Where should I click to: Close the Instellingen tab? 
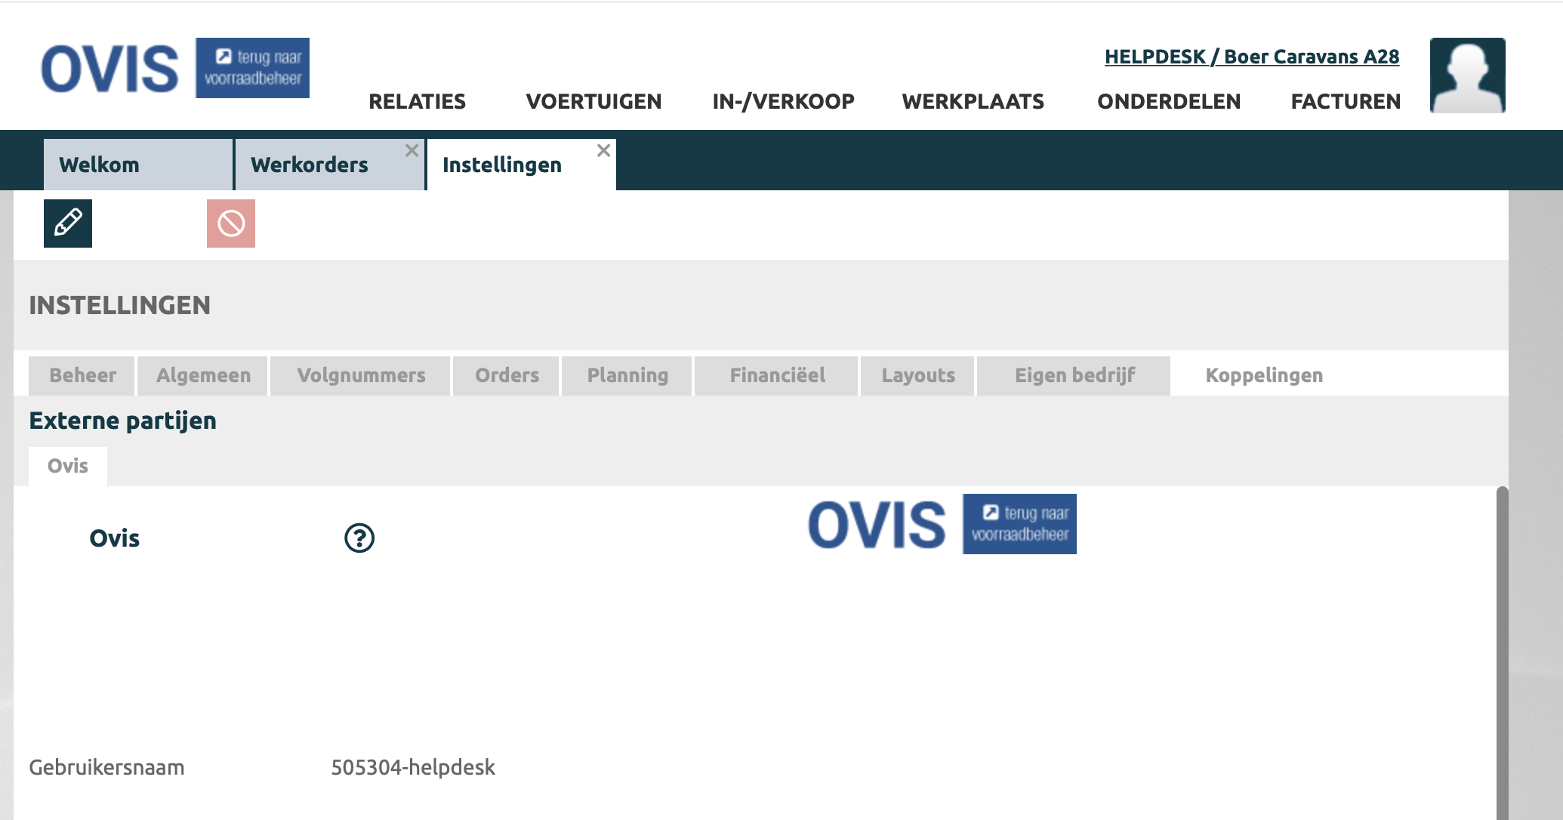click(x=603, y=150)
